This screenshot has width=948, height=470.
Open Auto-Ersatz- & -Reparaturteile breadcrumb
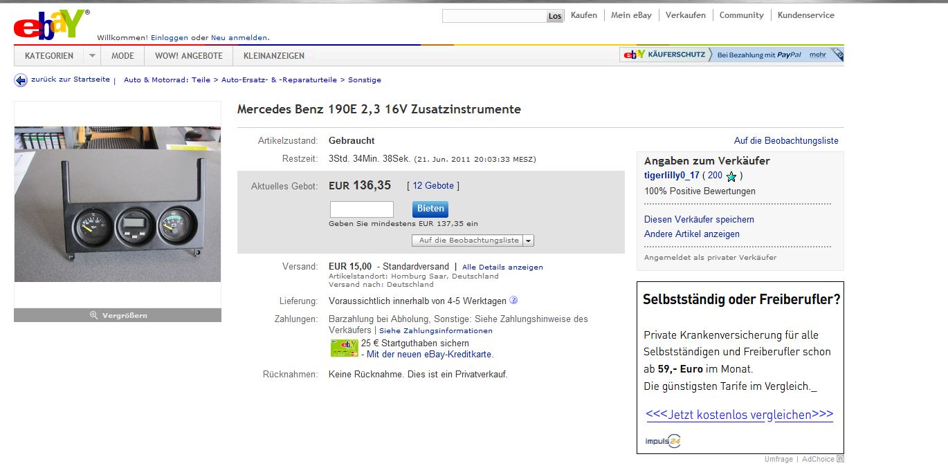[279, 80]
